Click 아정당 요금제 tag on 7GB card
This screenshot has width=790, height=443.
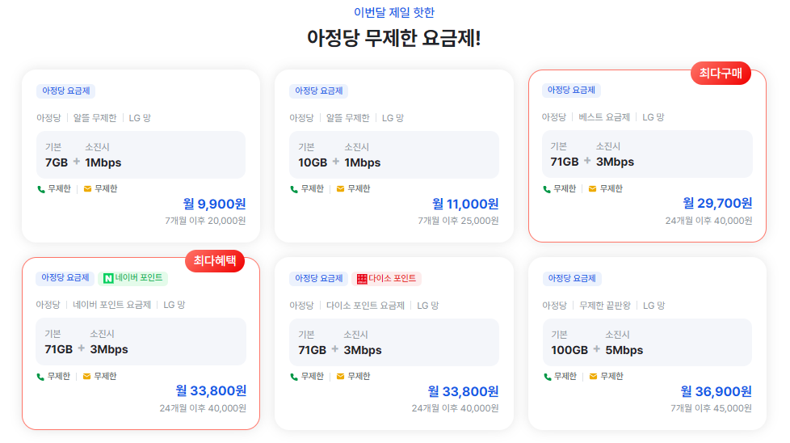(x=66, y=91)
